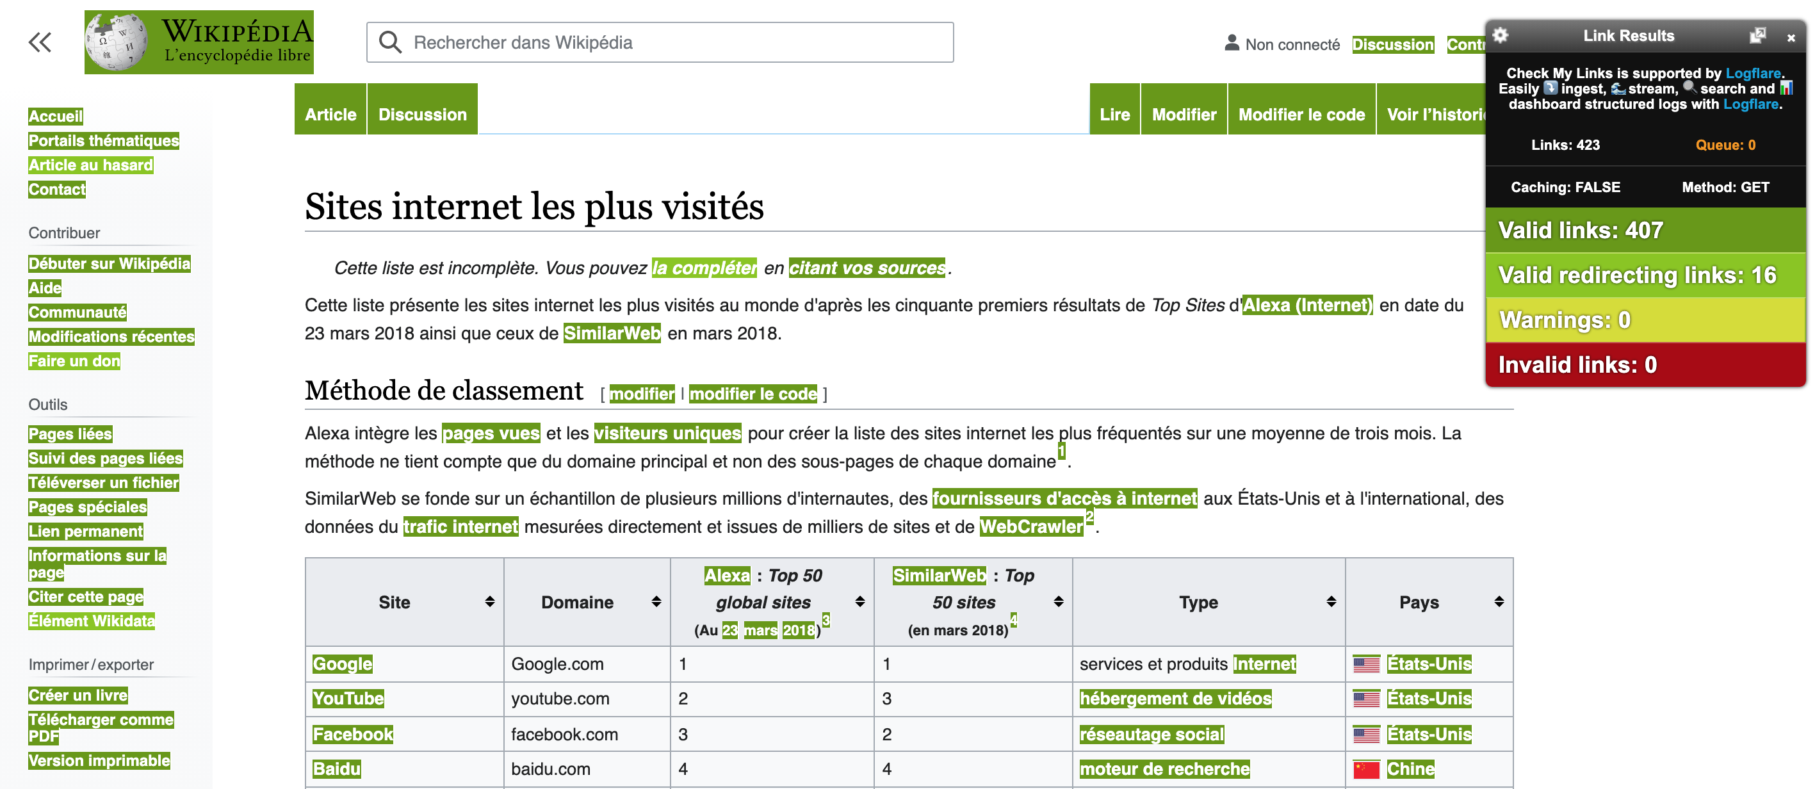Sort table by Site column

point(490,601)
